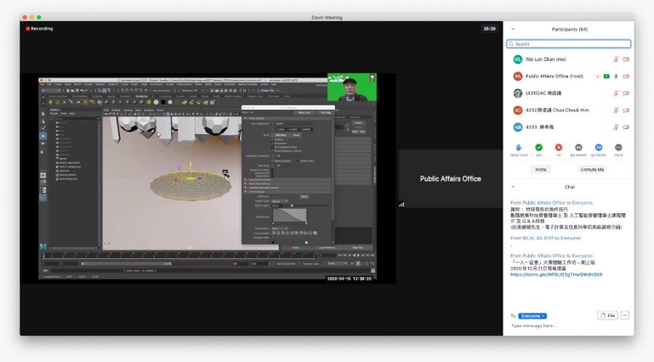
Task: Click Reset Tool in Maya tool settings
Action: (x=304, y=112)
